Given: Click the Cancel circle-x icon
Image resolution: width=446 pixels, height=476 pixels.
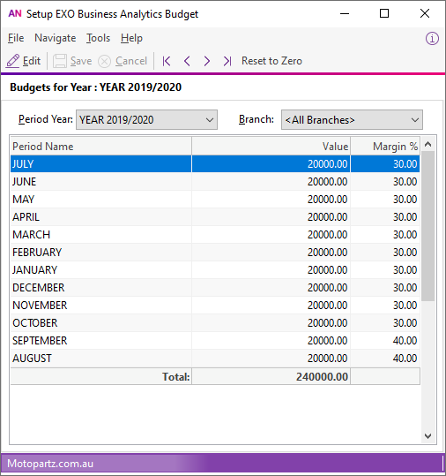Looking at the screenshot, I should tap(104, 61).
